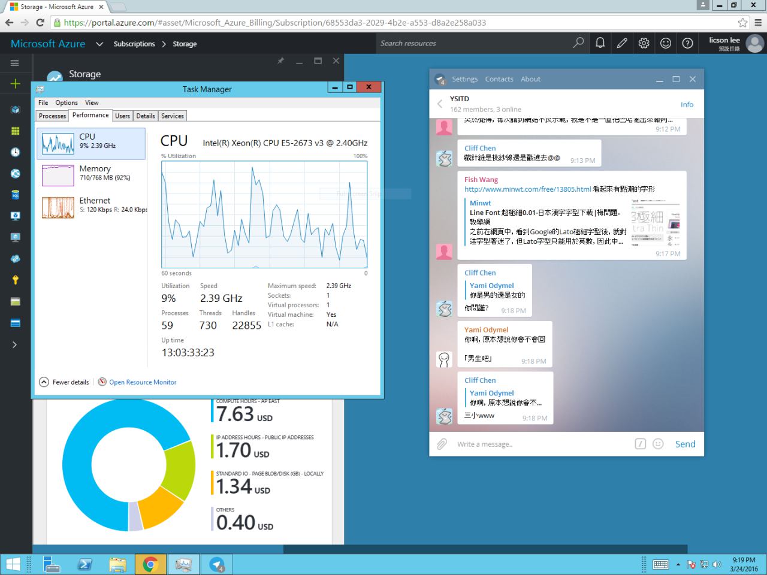Open the Azure help question mark

(x=688, y=43)
